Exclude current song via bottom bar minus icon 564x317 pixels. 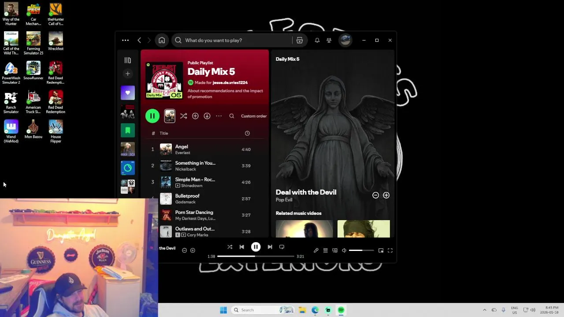pyautogui.click(x=184, y=251)
